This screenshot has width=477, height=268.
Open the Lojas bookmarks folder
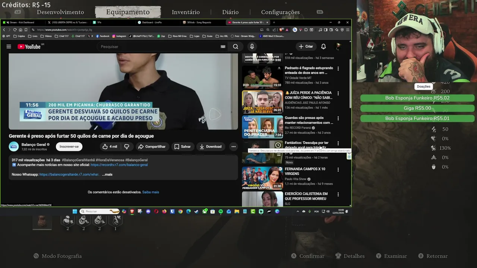pyautogui.click(x=195, y=36)
